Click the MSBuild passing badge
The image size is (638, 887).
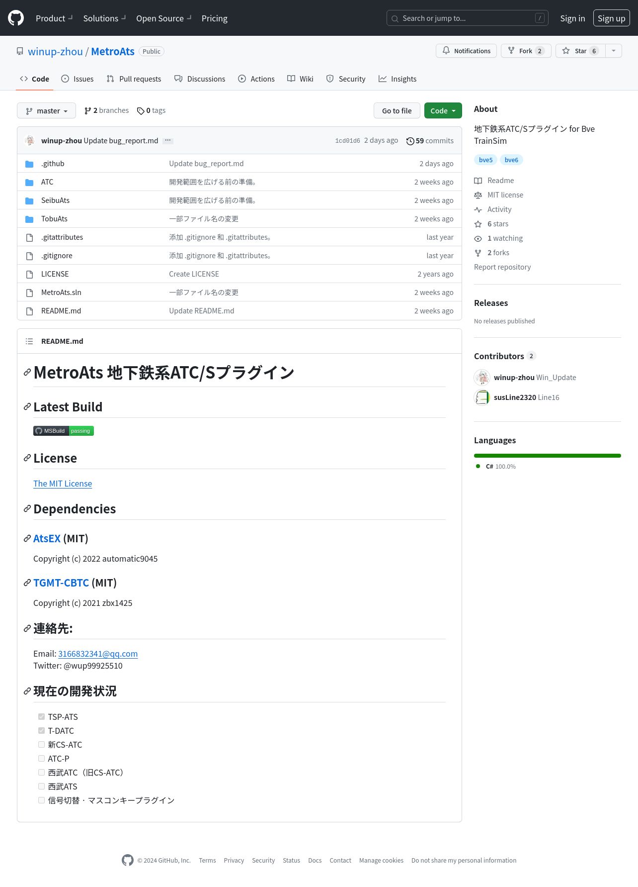(64, 431)
